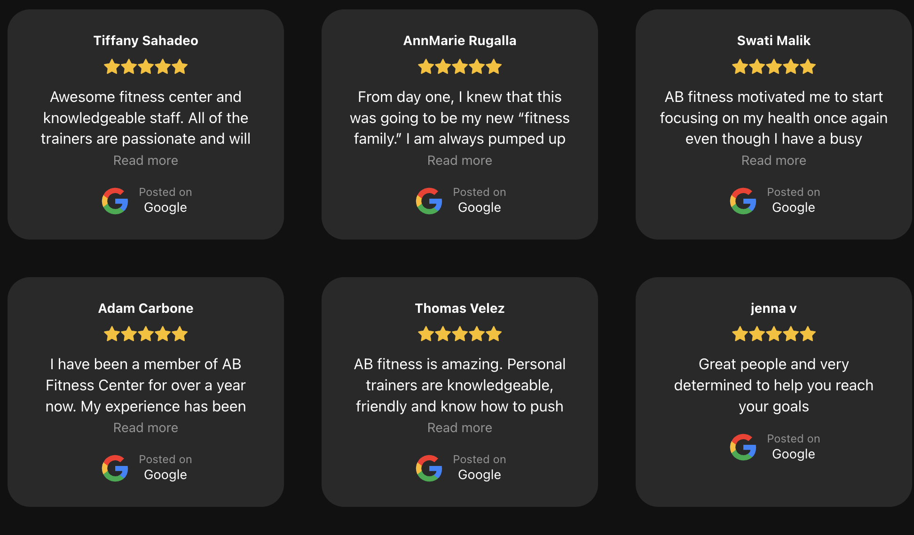Click Google logo in Thomas Velez's review

coord(429,468)
